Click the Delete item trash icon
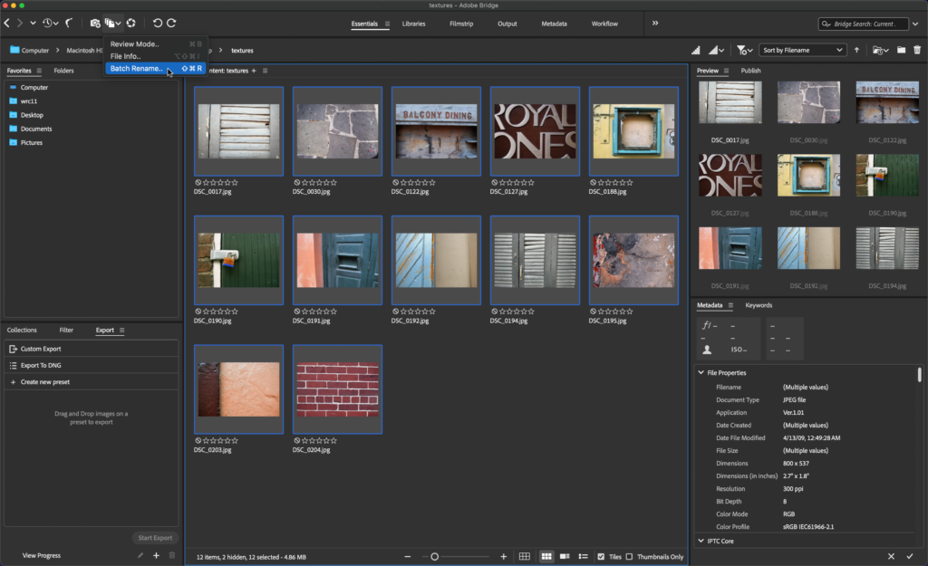The width and height of the screenshot is (928, 566). [x=917, y=50]
